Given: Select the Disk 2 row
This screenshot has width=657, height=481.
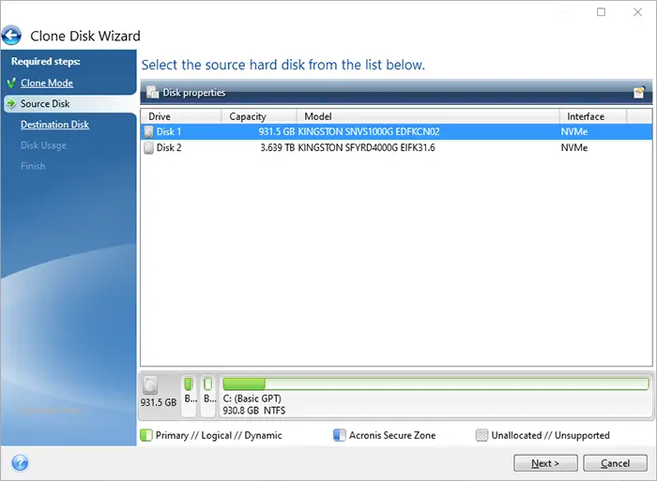Looking at the screenshot, I should pos(396,148).
